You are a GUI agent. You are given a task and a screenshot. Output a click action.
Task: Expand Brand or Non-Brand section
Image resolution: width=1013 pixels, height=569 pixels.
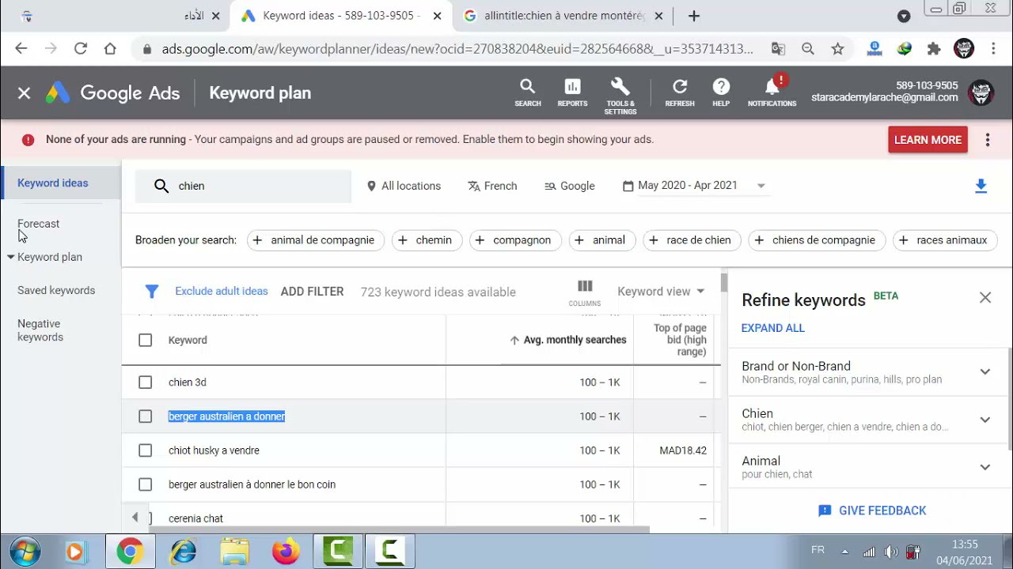coord(985,372)
